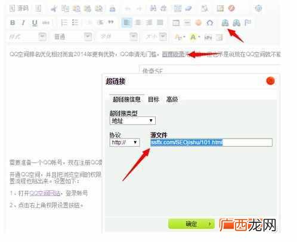Toggle bulleted list
This screenshot has height=242, width=297.
(x=75, y=23)
